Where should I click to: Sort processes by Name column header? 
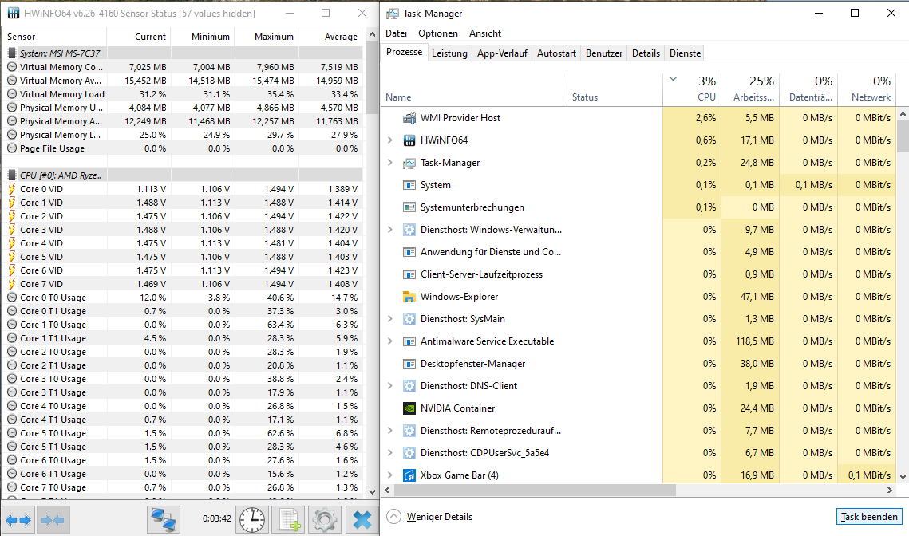tap(473, 89)
